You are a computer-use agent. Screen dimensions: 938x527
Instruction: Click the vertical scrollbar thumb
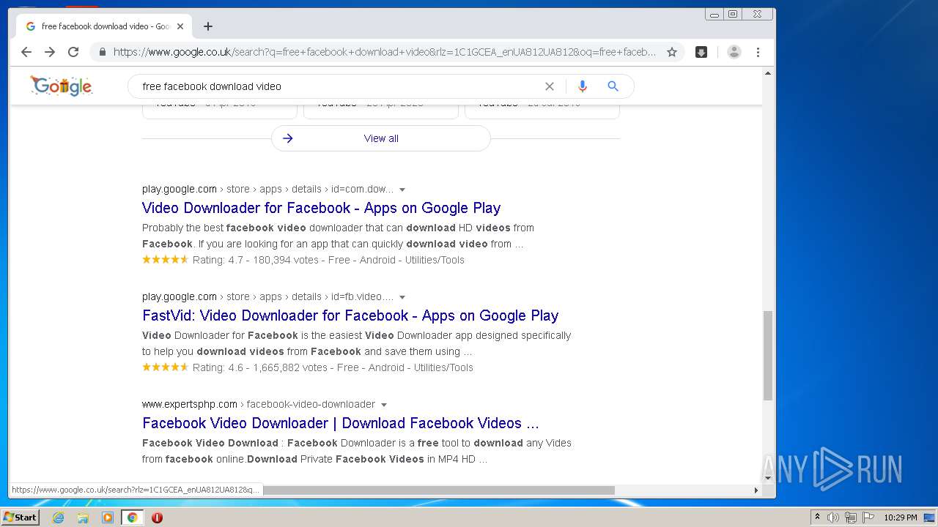tap(768, 355)
